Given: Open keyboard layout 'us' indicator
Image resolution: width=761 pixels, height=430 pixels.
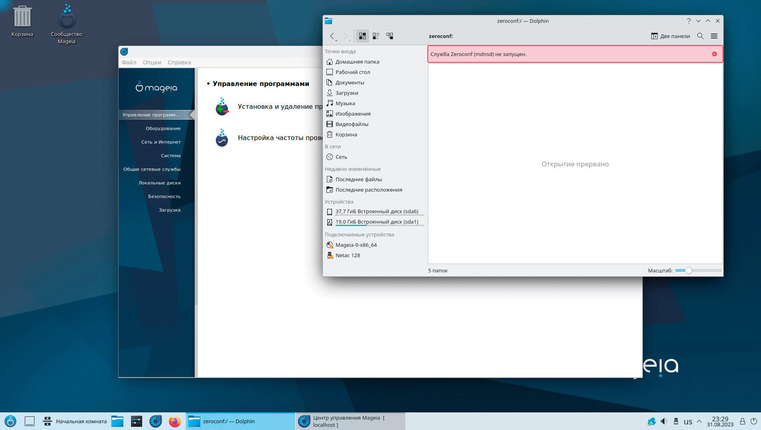Looking at the screenshot, I should pyautogui.click(x=688, y=422).
